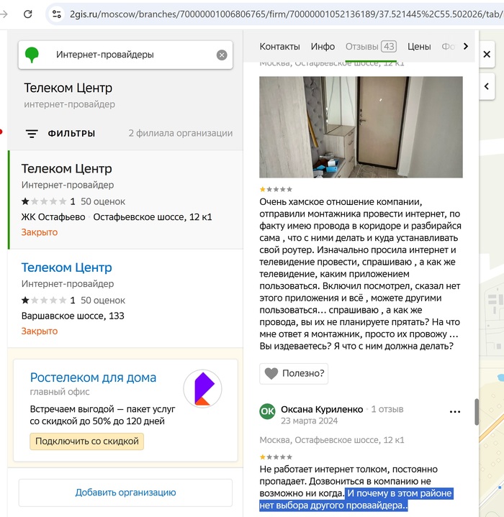The width and height of the screenshot is (504, 517).
Task: Open filters via the sliders icon
Action: pyautogui.click(x=32, y=134)
